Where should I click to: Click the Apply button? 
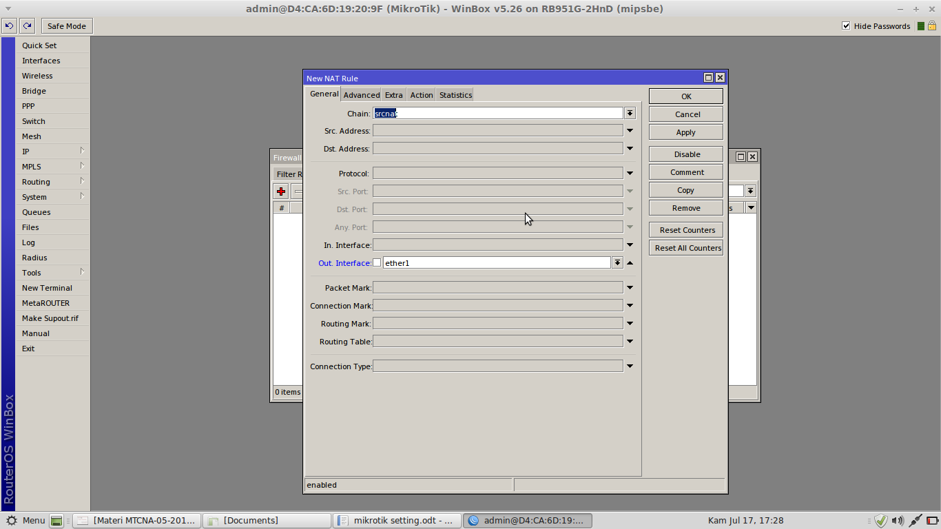click(686, 132)
